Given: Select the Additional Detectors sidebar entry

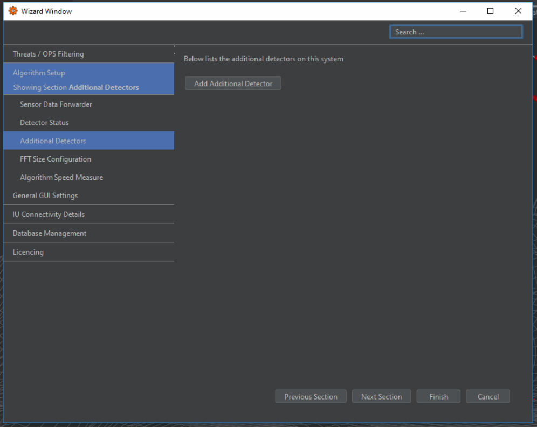Looking at the screenshot, I should tap(53, 141).
